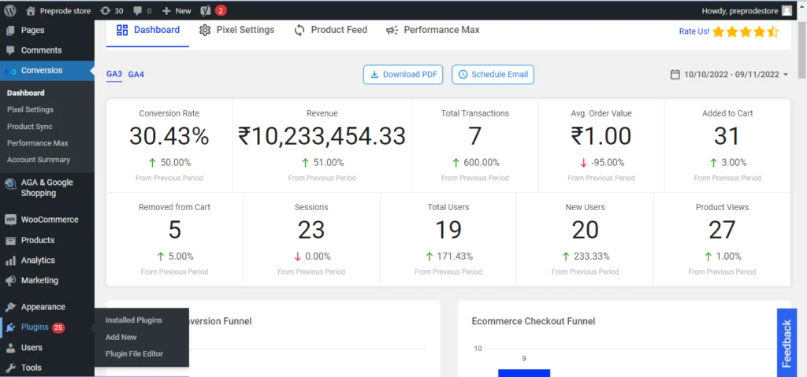Click the Comments sidebar icon

(10, 50)
